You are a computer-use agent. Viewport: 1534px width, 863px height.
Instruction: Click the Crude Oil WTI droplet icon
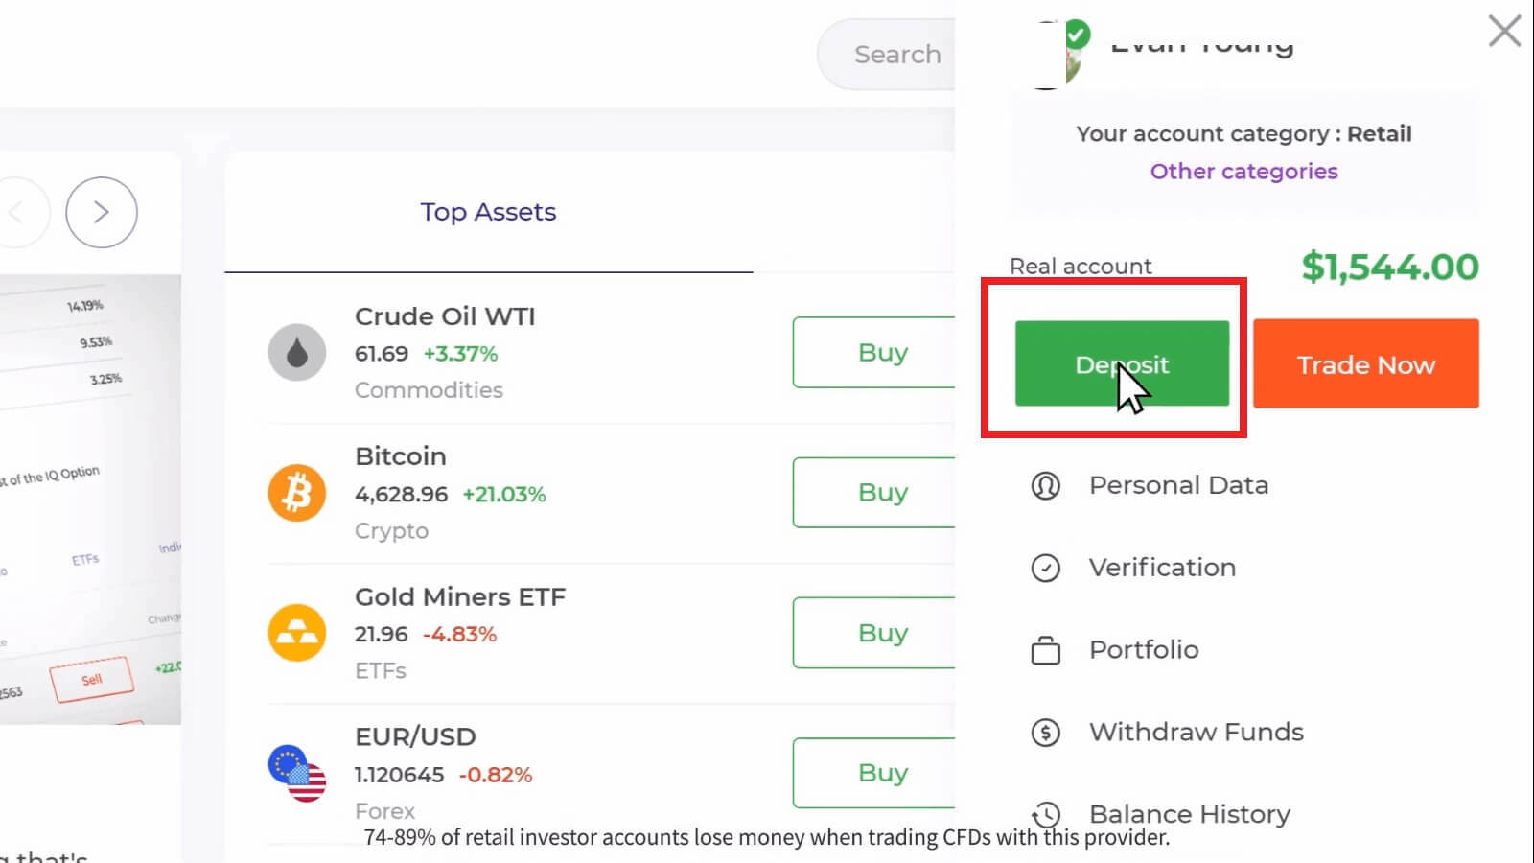297,352
